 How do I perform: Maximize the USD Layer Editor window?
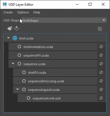click(90, 4)
